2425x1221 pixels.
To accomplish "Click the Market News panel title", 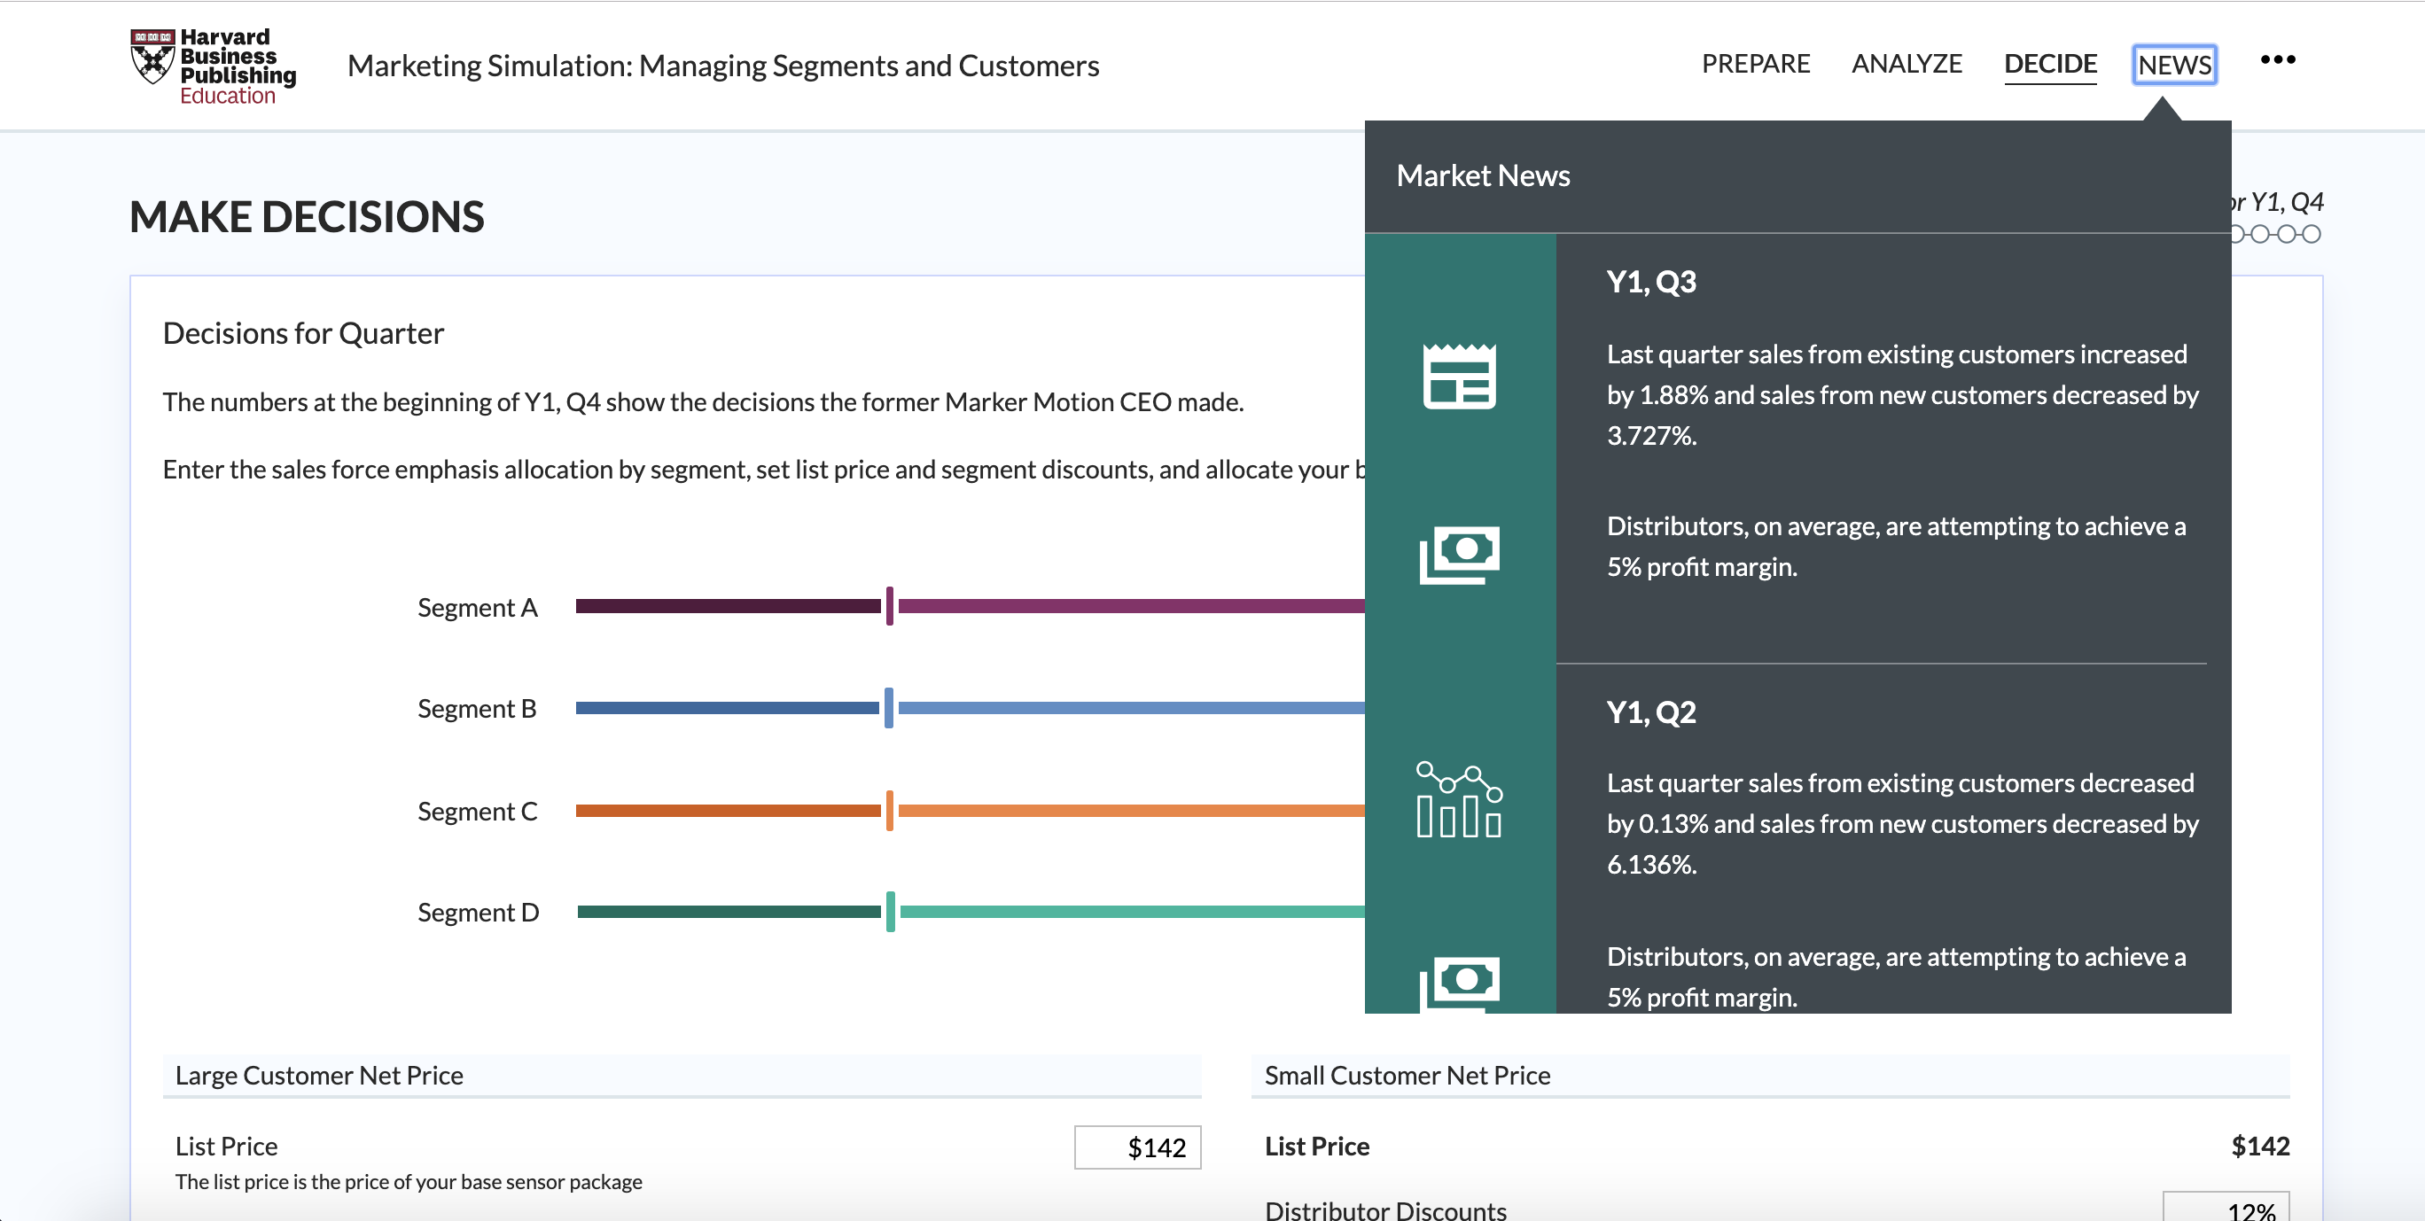I will 1482,176.
